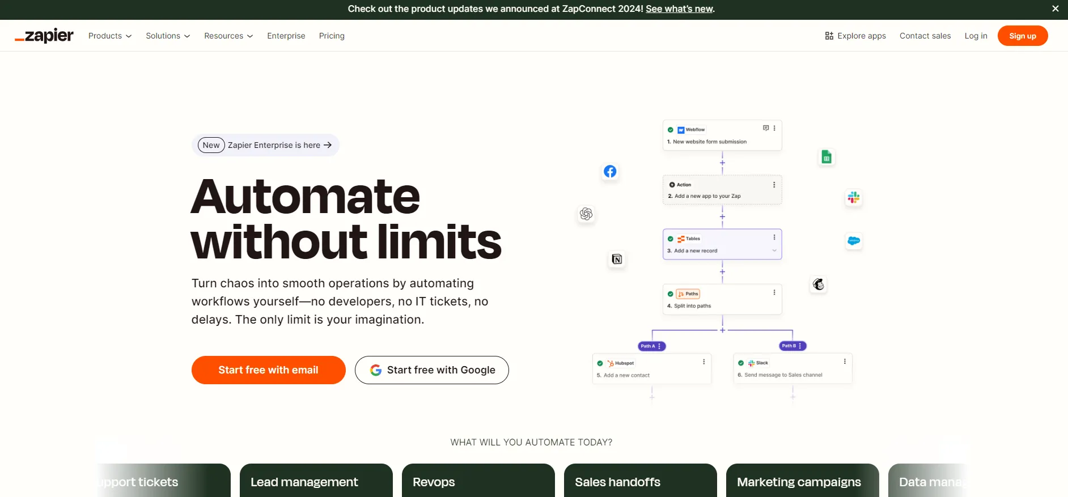
Task: Open the Action step three-dot menu
Action: (774, 185)
